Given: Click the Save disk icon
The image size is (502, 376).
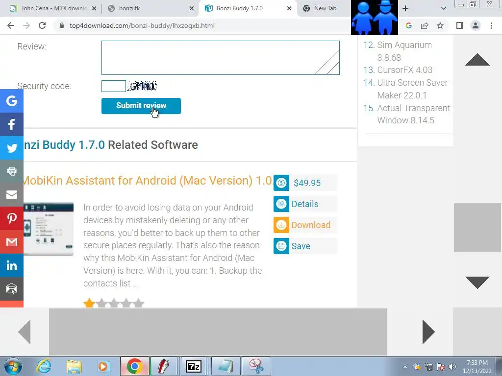Looking at the screenshot, I should 281,246.
